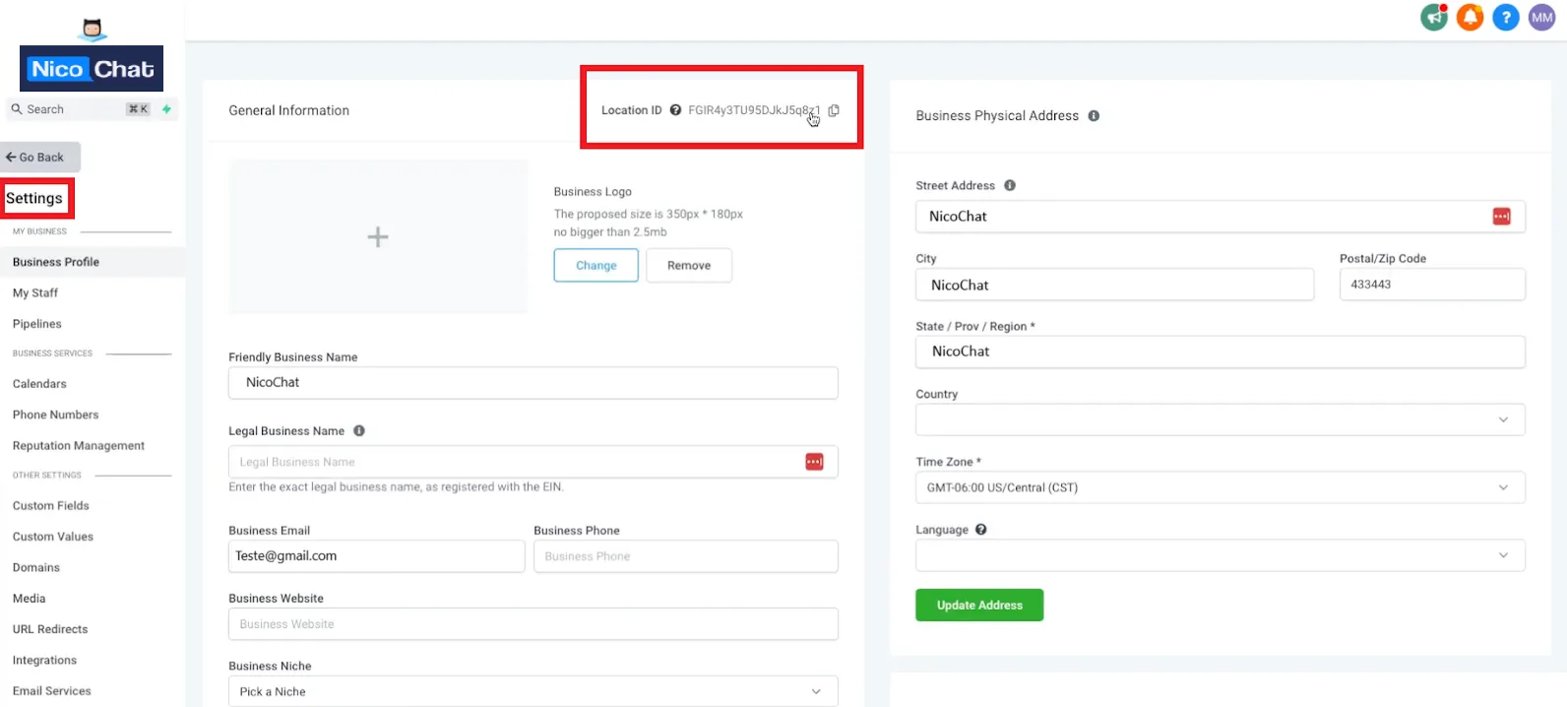1567x707 pixels.
Task: Click red password manager icon in Street Address
Action: tap(1501, 217)
